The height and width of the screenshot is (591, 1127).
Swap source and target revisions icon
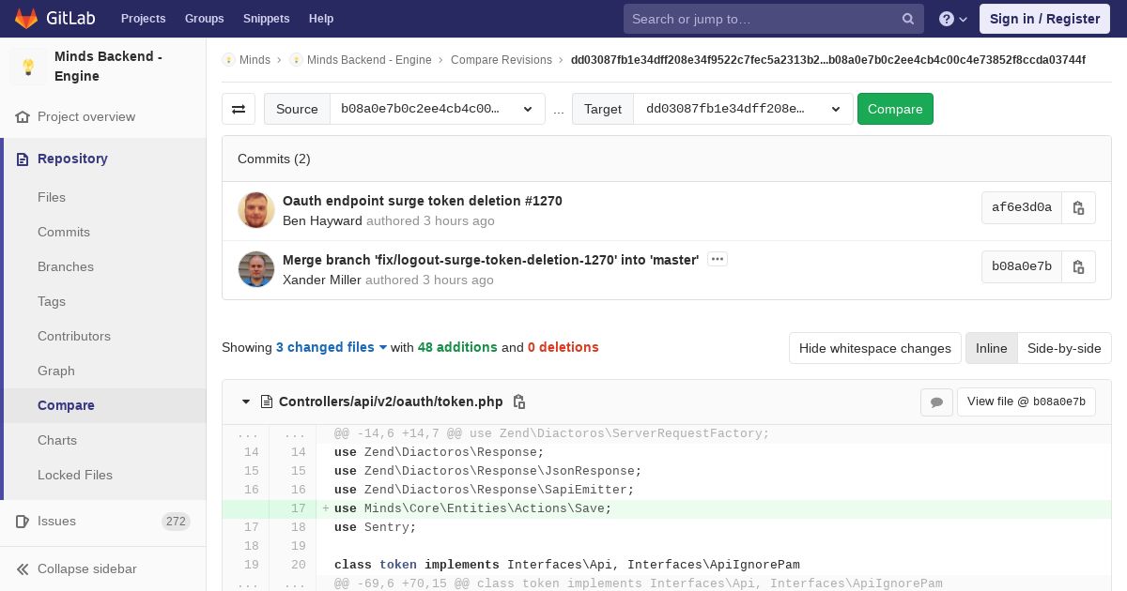coord(239,109)
